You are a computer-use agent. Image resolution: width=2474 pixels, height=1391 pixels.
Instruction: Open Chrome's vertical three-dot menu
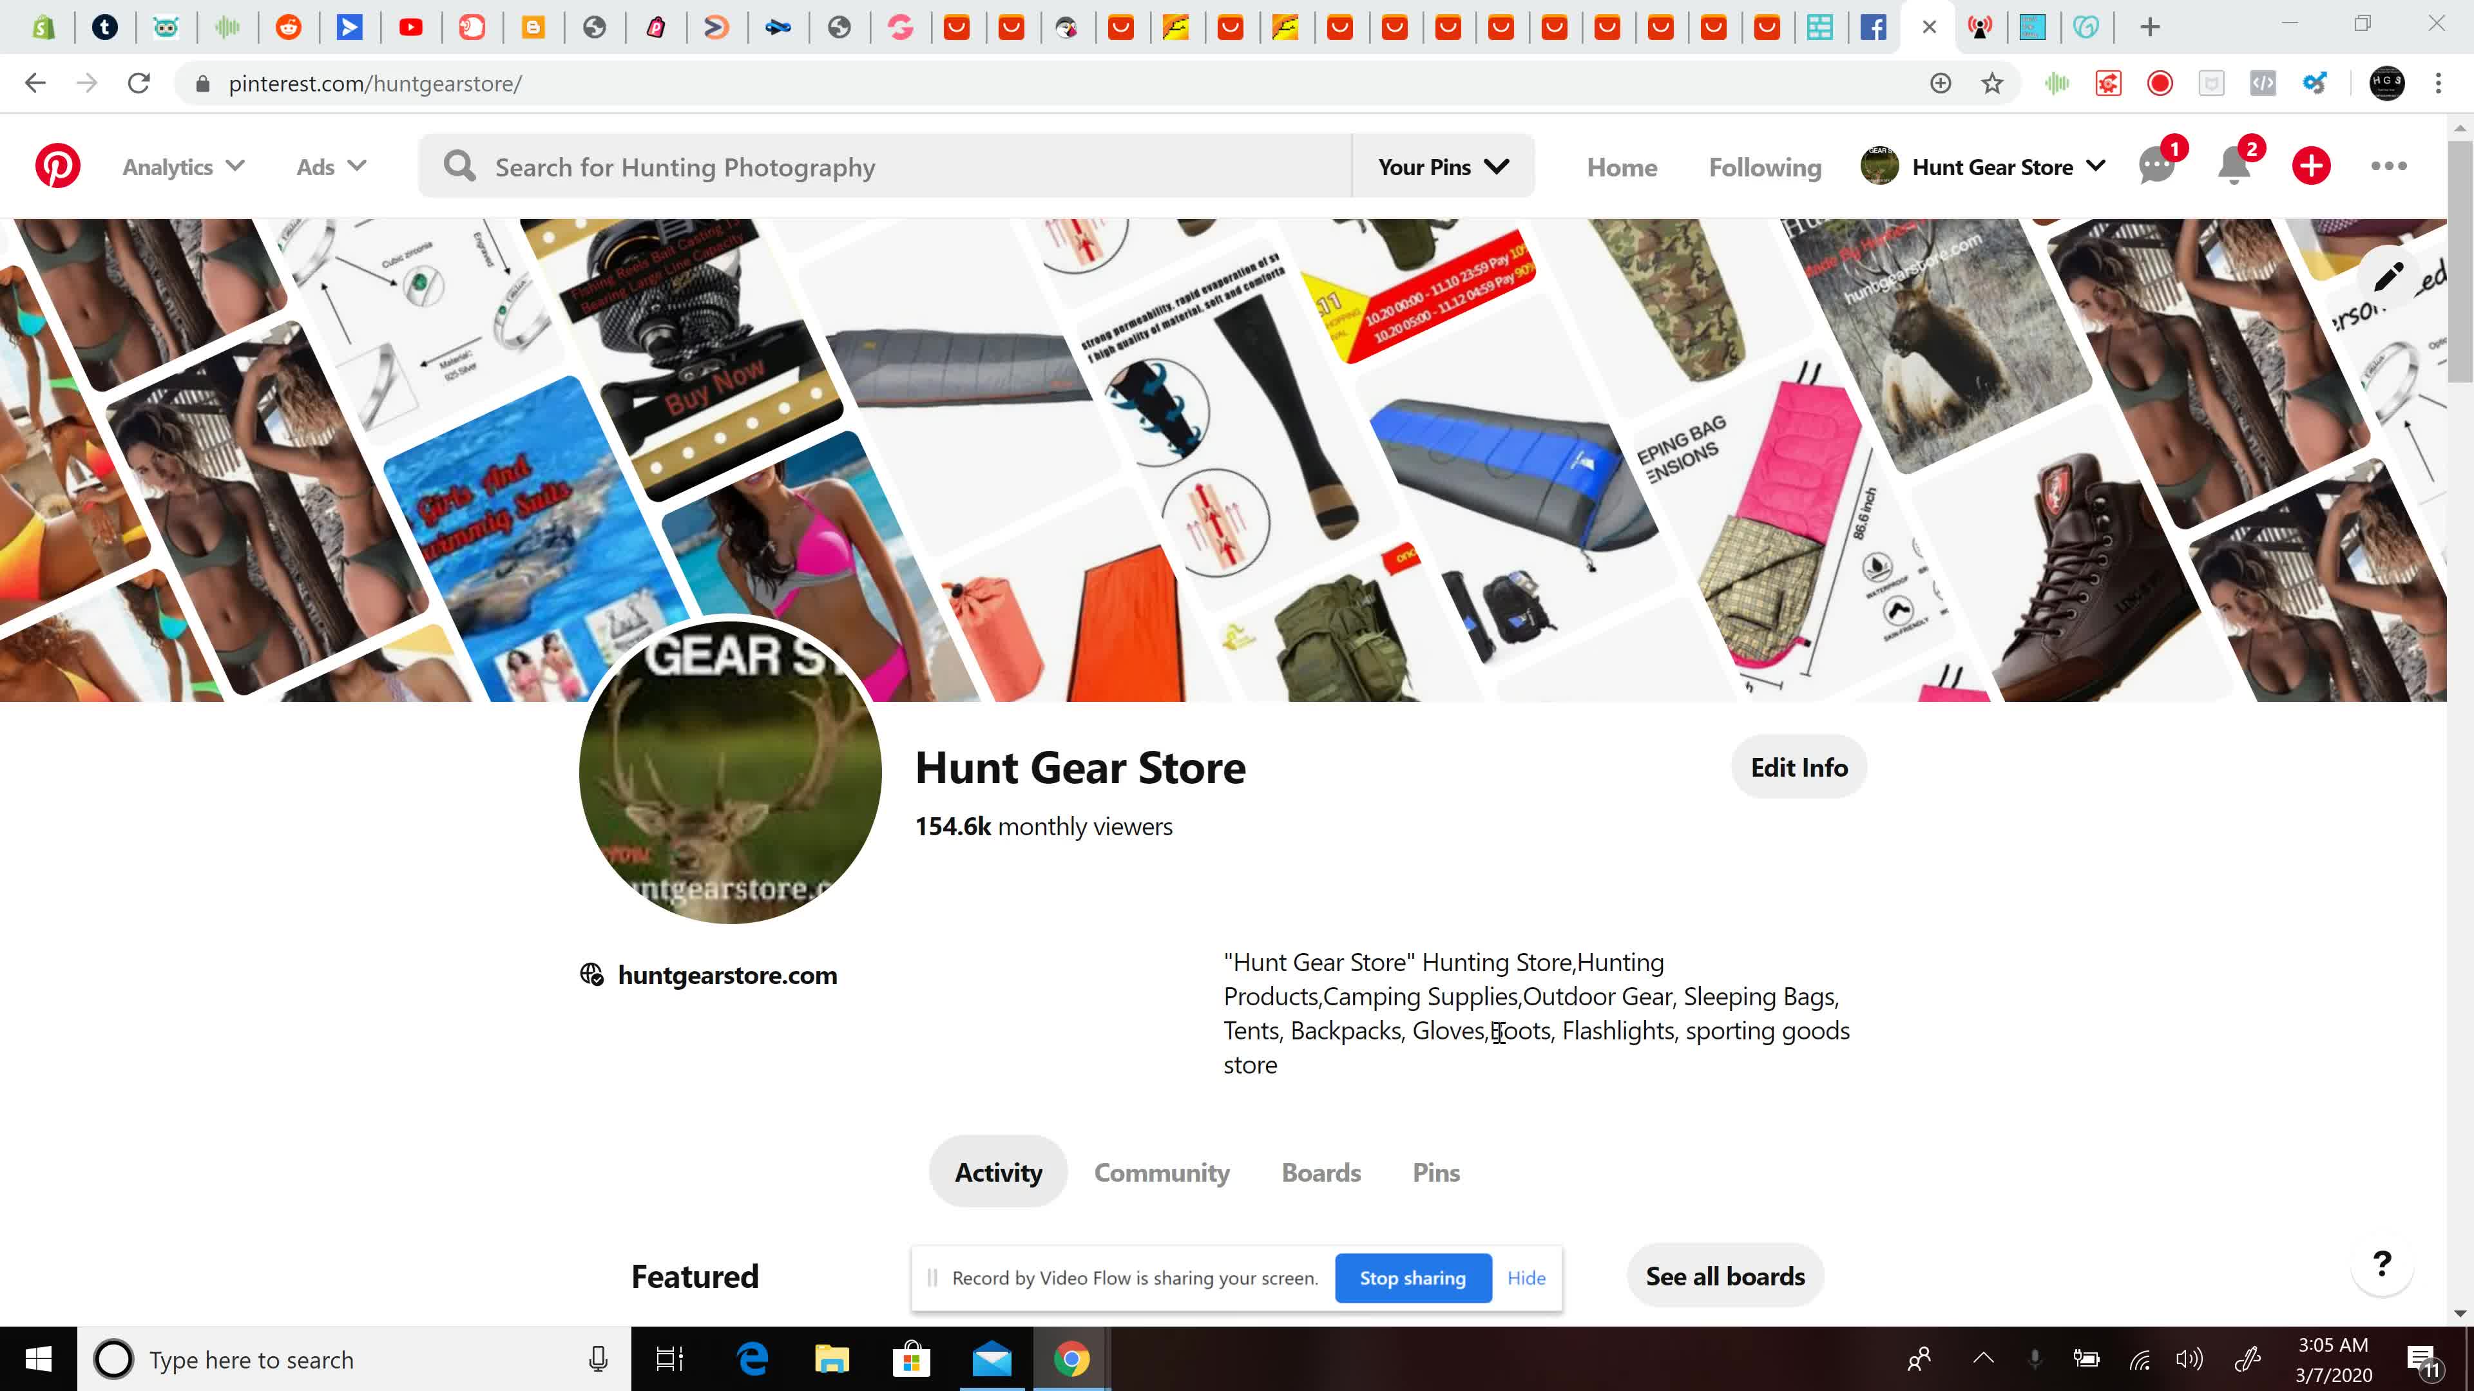click(2437, 84)
